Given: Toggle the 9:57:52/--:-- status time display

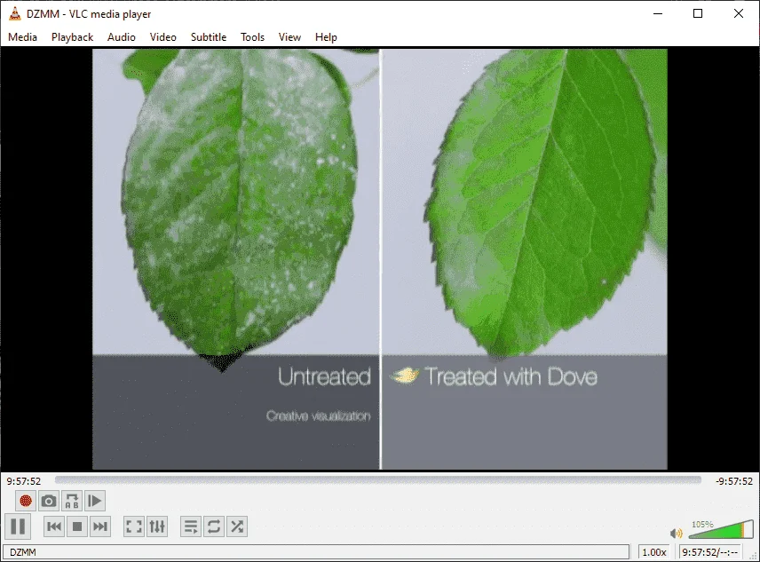Looking at the screenshot, I should (710, 552).
